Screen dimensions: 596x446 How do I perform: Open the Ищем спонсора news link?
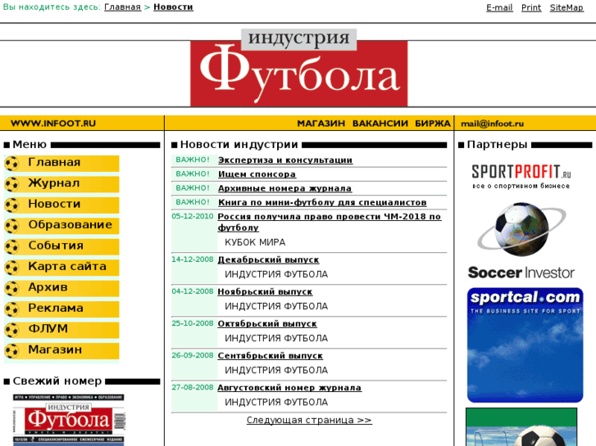(x=257, y=174)
